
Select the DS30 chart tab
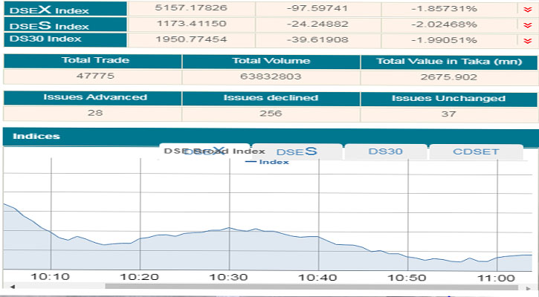pyautogui.click(x=385, y=151)
